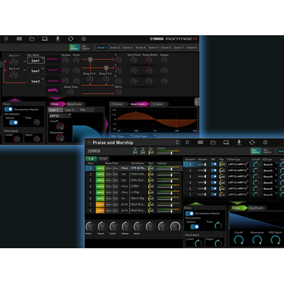The height and width of the screenshot is (284, 284).
Task: Open the 9-16 parts tab
Action: (103, 158)
